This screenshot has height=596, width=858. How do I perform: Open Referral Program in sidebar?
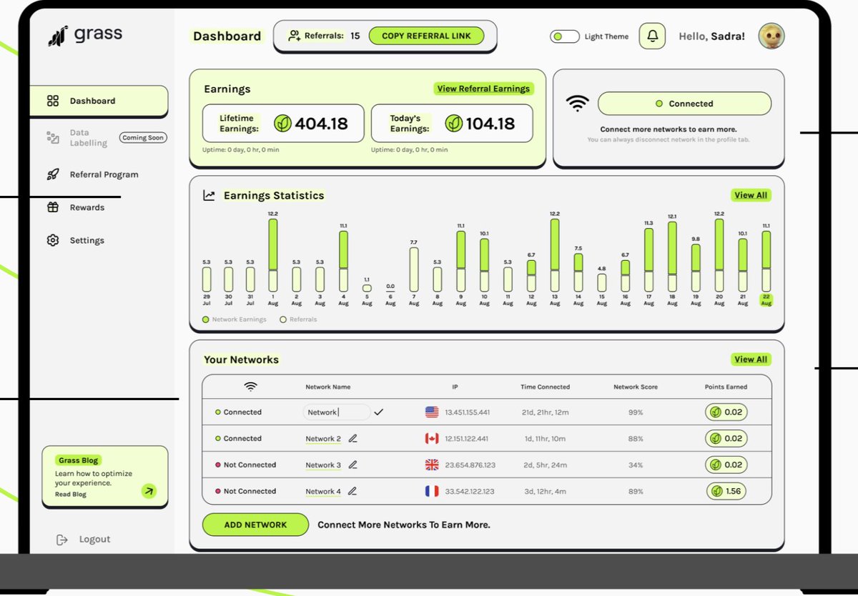[104, 174]
